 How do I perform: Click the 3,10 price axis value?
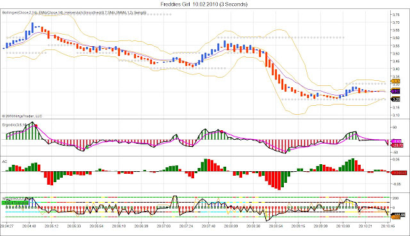click(396, 115)
